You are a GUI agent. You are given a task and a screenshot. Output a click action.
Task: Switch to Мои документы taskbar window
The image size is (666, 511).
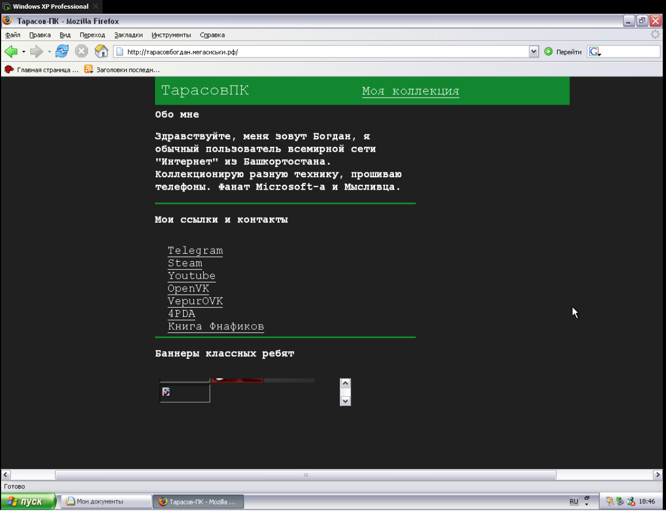coord(106,501)
